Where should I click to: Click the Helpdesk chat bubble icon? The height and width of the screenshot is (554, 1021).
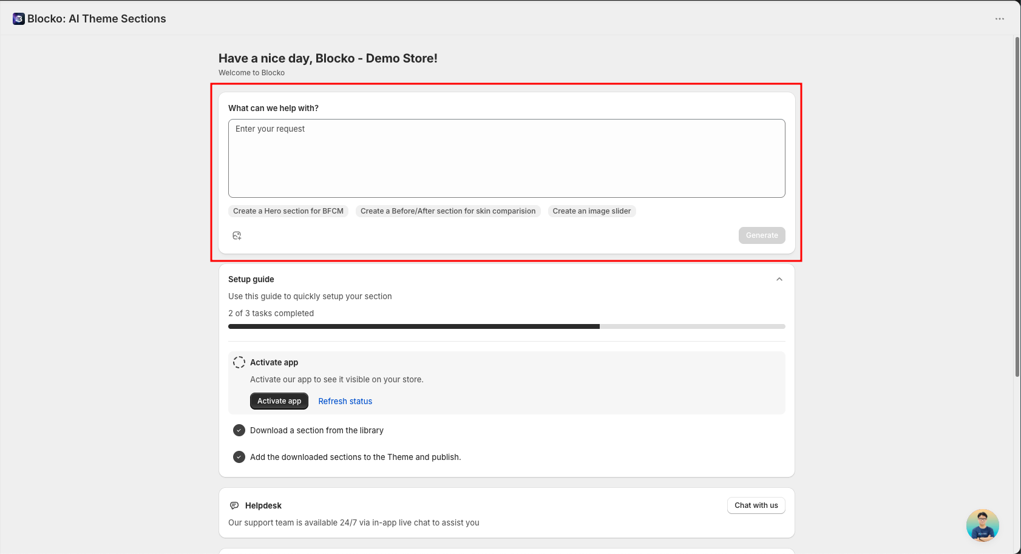(x=234, y=505)
